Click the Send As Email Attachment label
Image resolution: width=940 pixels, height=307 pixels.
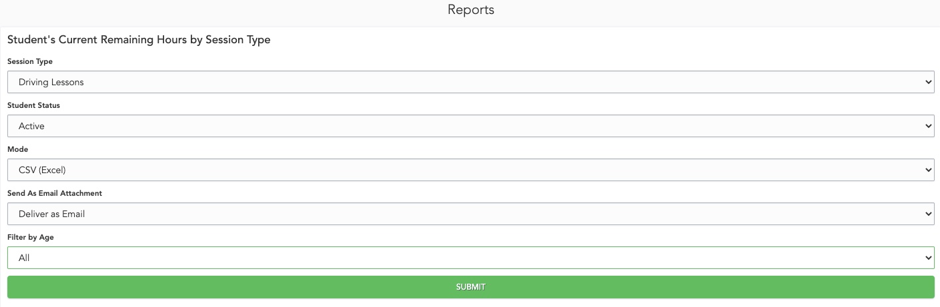click(55, 193)
